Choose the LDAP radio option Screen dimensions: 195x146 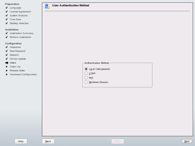(x=86, y=73)
